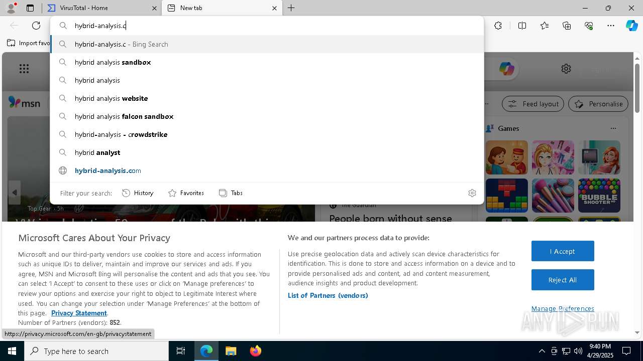Filter search by History
This screenshot has height=361, width=643.
tap(138, 193)
